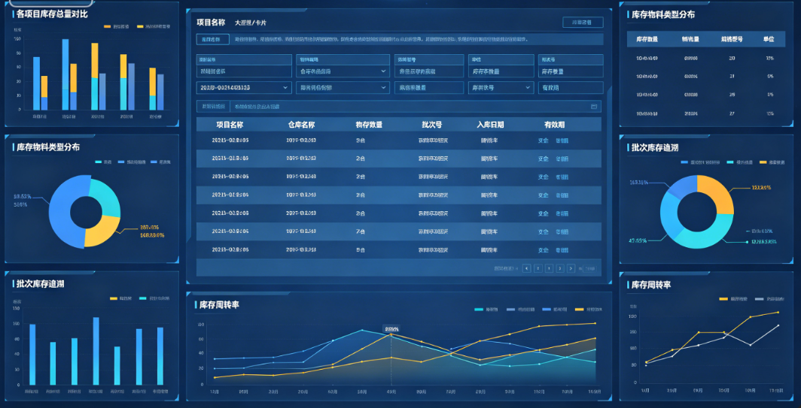The height and width of the screenshot is (408, 801).
Task: Click the 批次号 column header
Action: 431,125
